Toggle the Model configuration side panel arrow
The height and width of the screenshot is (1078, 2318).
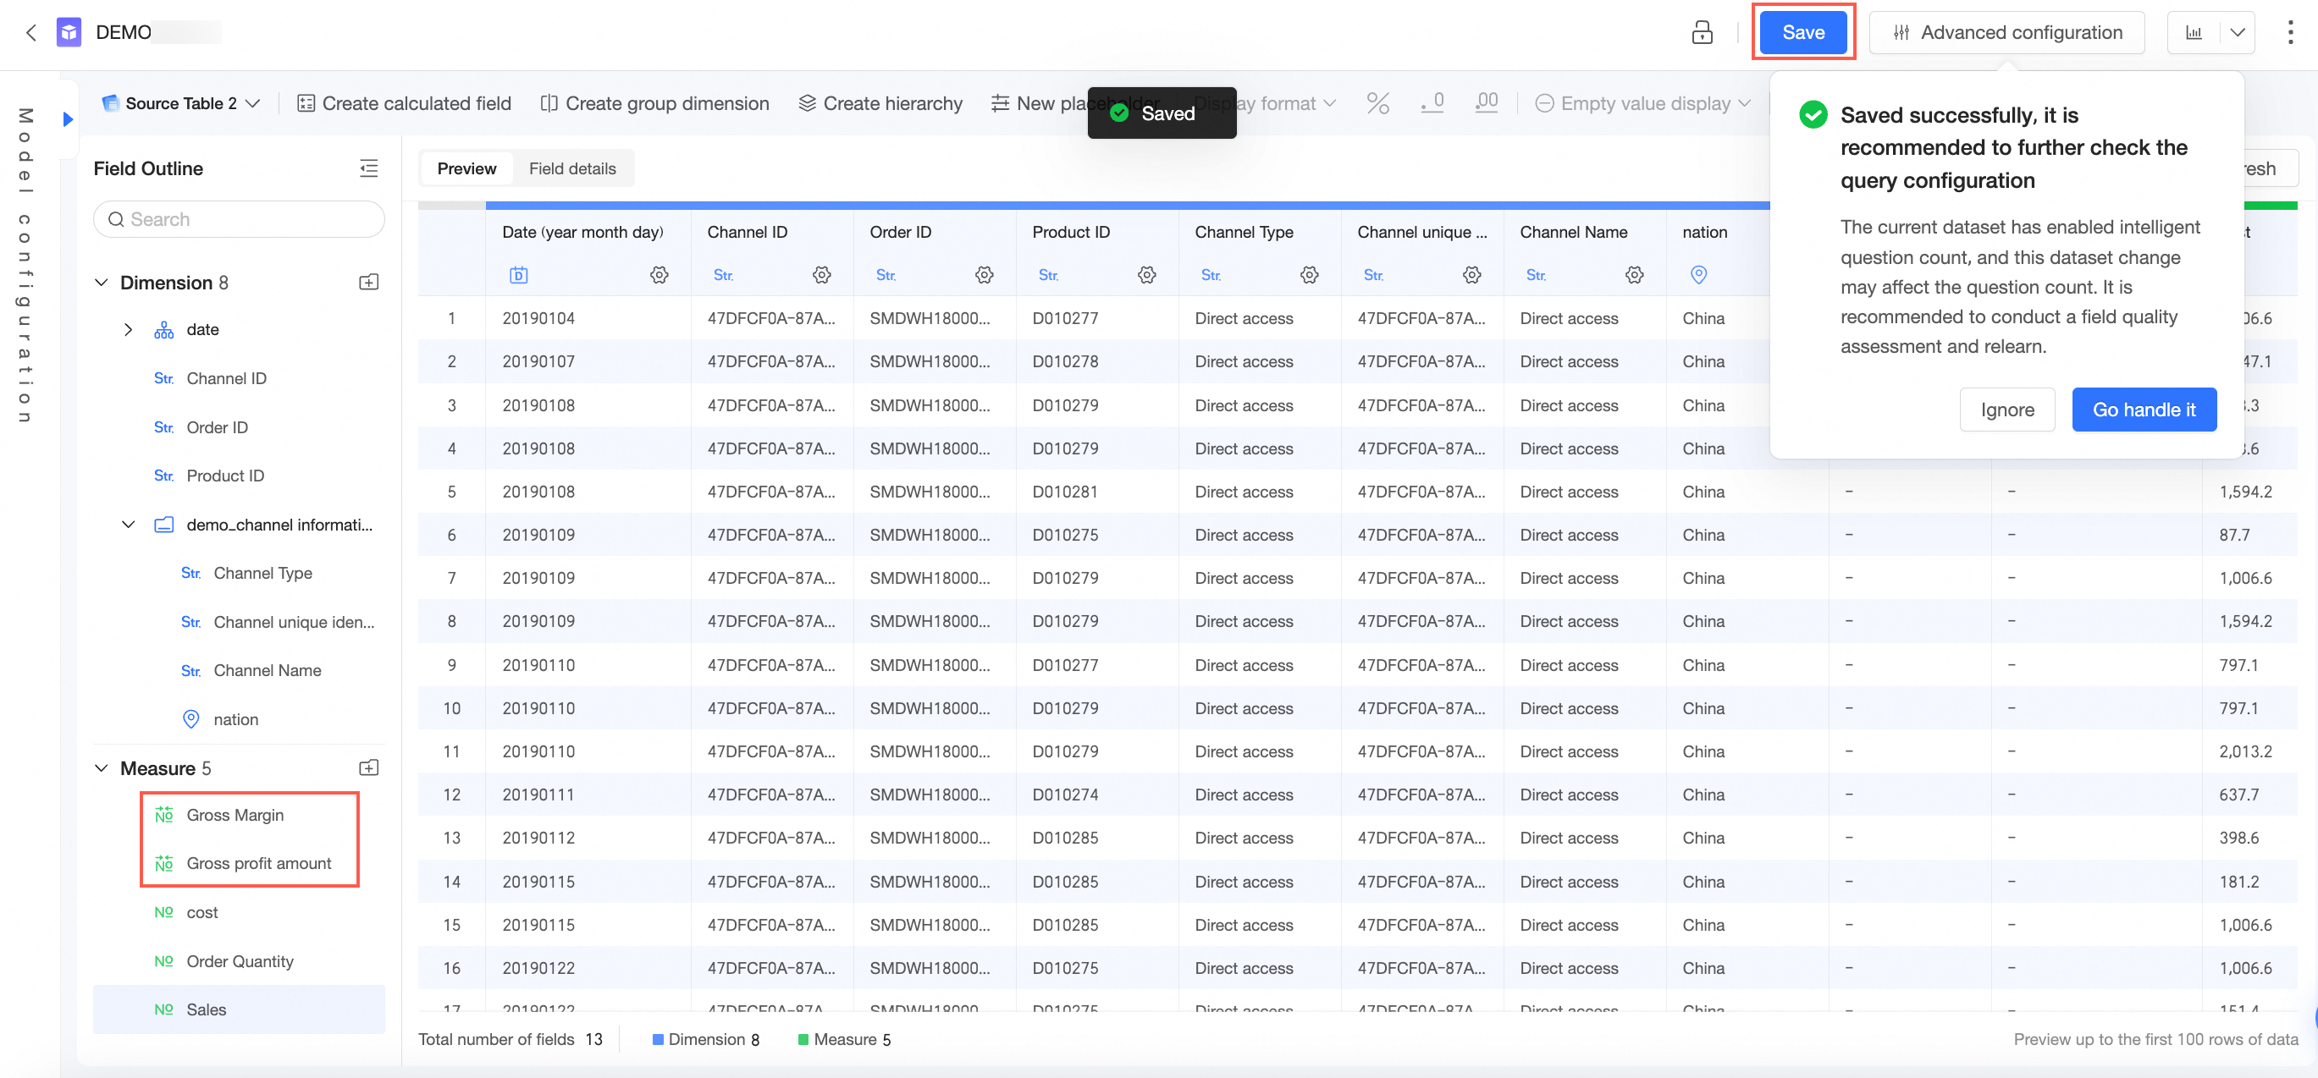pyautogui.click(x=68, y=118)
